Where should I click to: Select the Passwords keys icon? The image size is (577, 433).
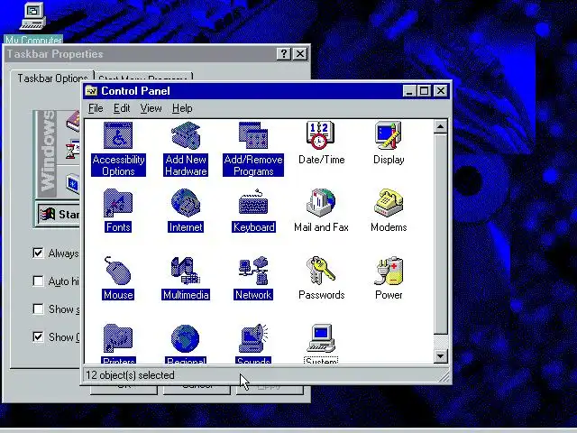(x=321, y=271)
